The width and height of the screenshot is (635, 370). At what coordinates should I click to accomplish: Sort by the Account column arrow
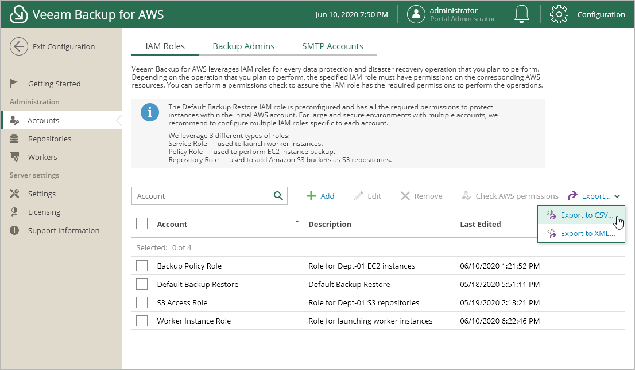[x=297, y=223]
